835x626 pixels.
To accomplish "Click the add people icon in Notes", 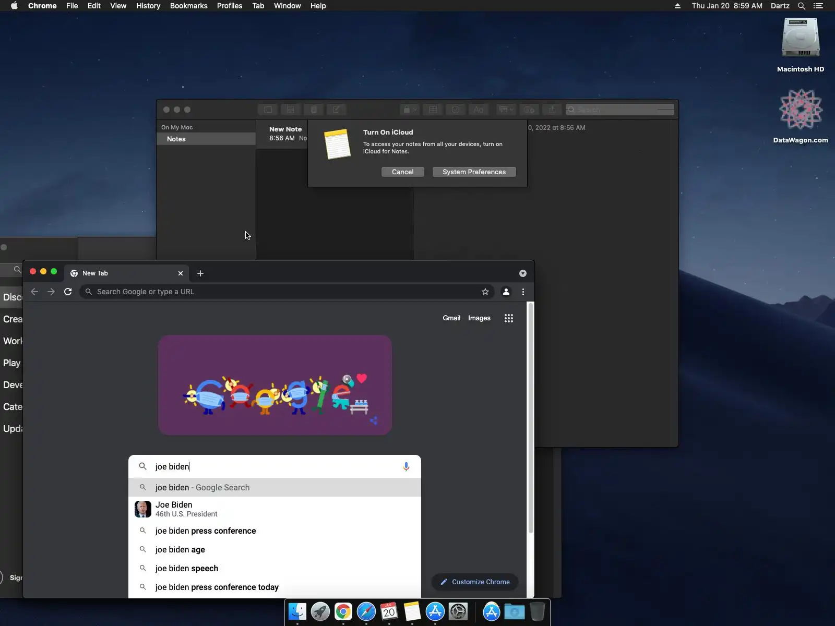I will (529, 110).
